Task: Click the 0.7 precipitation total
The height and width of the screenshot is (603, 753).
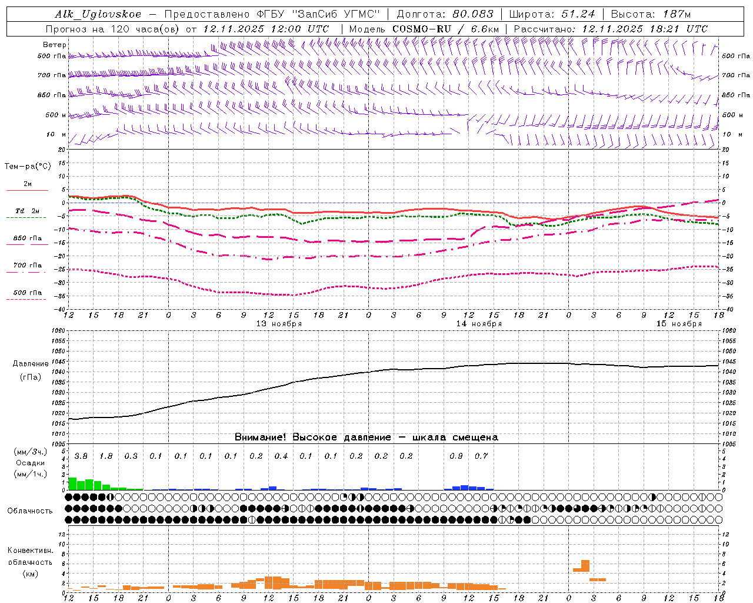Action: pyautogui.click(x=481, y=456)
